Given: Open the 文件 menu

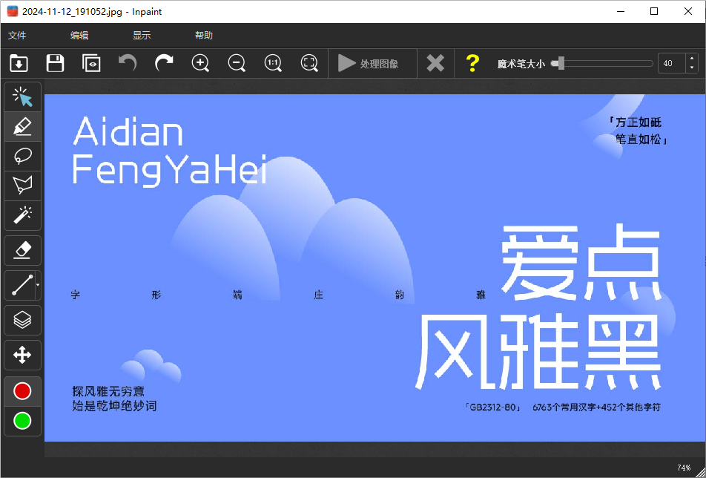Looking at the screenshot, I should (17, 35).
